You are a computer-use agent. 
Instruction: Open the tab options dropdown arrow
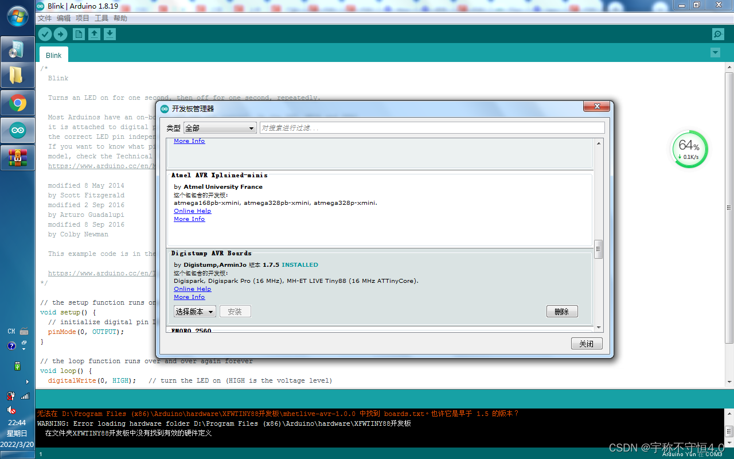coord(715,53)
